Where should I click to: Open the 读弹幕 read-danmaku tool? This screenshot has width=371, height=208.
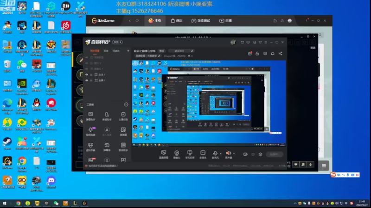pyautogui.click(x=123, y=132)
